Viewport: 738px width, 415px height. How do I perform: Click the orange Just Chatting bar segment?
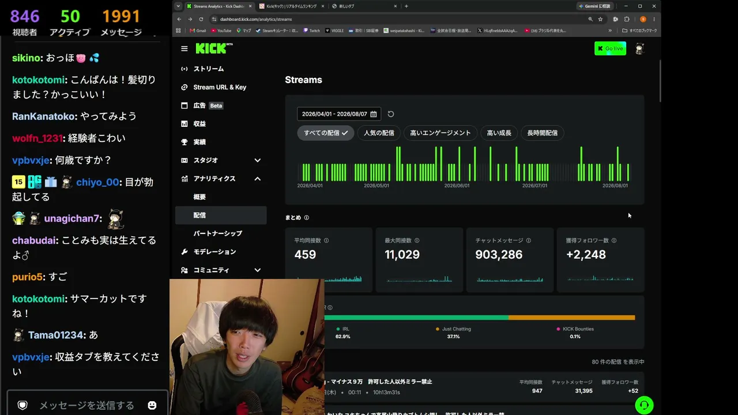click(x=571, y=318)
